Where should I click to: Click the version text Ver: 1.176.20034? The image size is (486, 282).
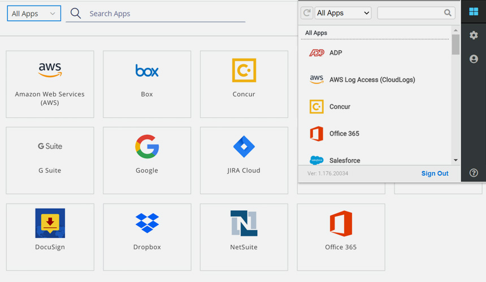[x=328, y=174]
